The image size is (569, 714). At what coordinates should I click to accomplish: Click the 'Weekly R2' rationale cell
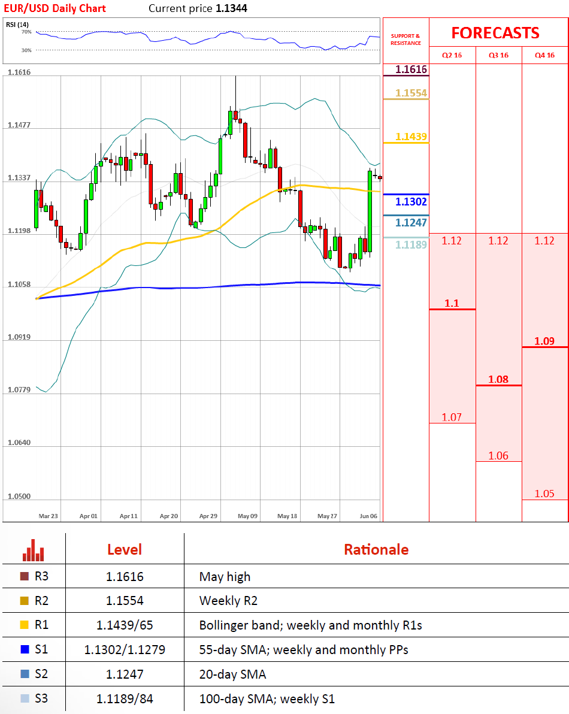[229, 601]
